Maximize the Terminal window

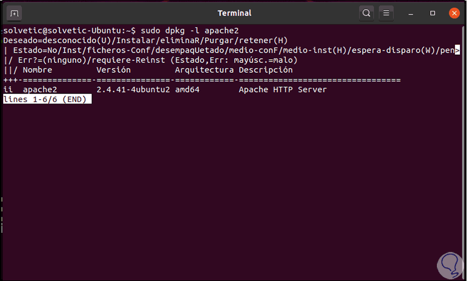pos(433,13)
